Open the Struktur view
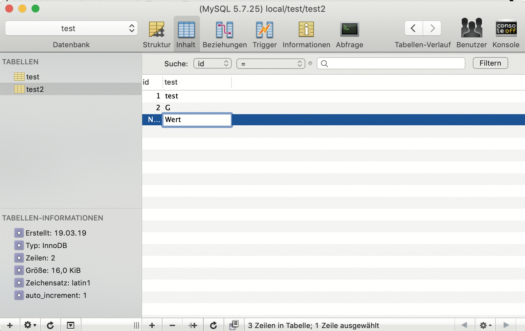The image size is (525, 331). coord(157,34)
